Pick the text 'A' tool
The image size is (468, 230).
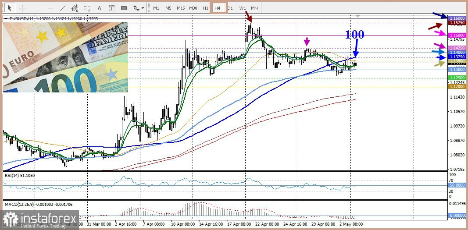100,8
